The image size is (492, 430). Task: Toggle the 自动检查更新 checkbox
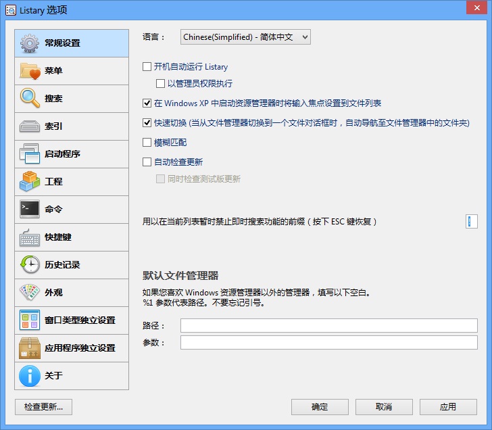pos(147,162)
